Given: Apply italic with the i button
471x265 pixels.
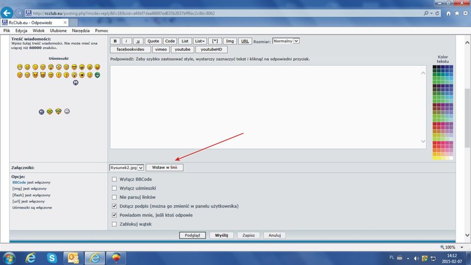Looking at the screenshot, I should click(127, 41).
